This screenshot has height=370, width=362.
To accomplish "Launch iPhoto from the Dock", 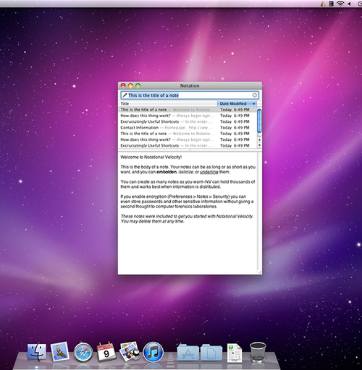I will click(130, 352).
